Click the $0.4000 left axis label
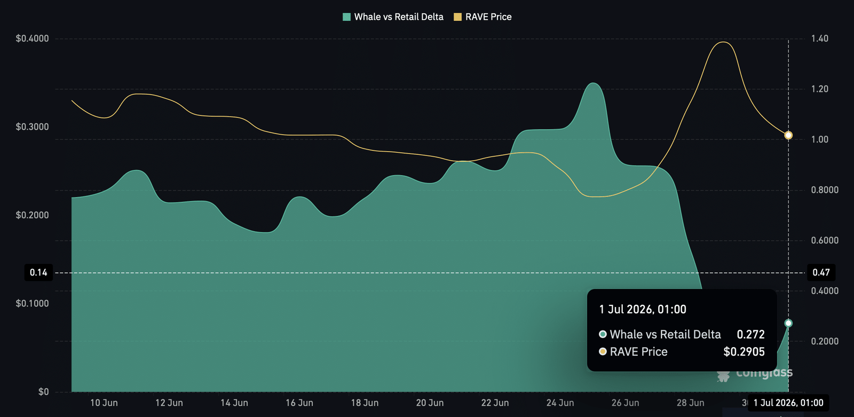854x417 pixels. [x=32, y=38]
